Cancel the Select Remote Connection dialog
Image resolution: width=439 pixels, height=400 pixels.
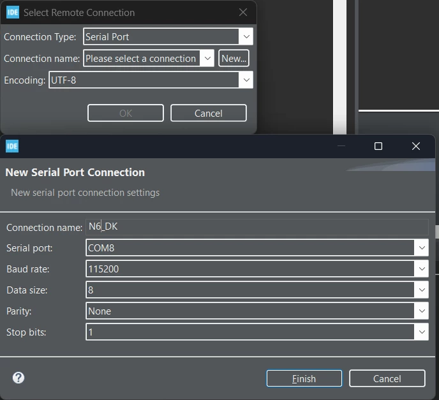point(208,113)
